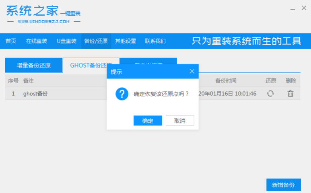The height and width of the screenshot is (193, 311).
Task: Click the blue question mark dialog icon
Action: pyautogui.click(x=122, y=94)
